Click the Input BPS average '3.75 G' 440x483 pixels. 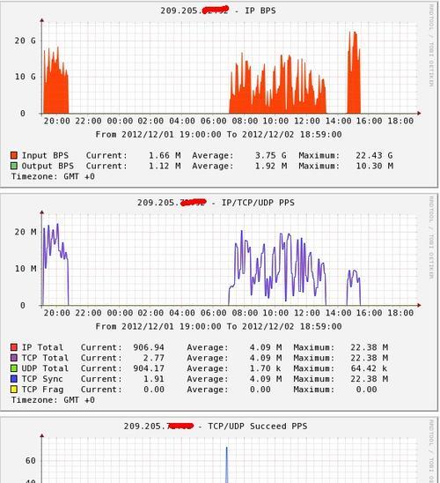click(270, 155)
